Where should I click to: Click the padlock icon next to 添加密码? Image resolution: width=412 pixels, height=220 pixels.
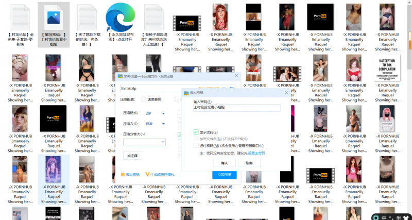coord(123,175)
